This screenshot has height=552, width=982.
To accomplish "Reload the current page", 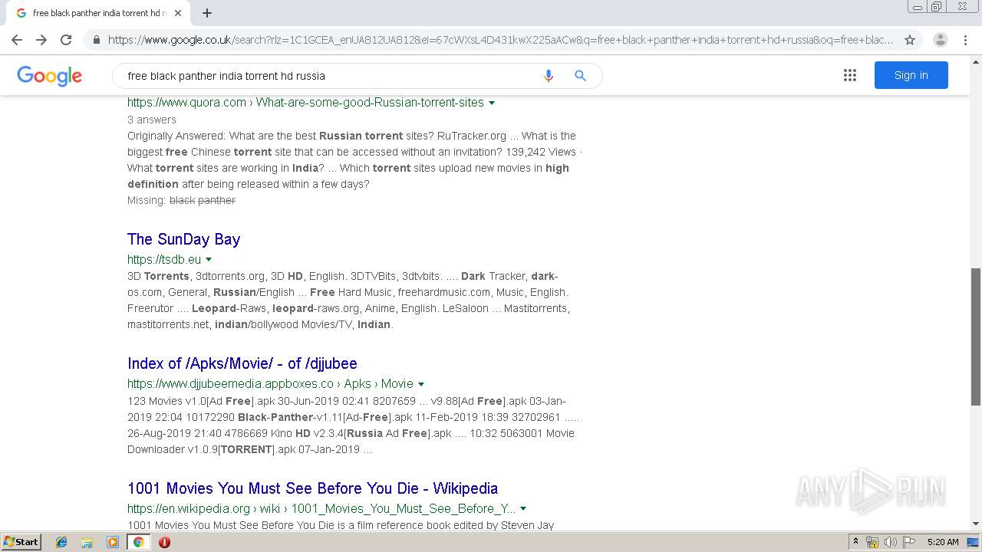I will tap(66, 40).
